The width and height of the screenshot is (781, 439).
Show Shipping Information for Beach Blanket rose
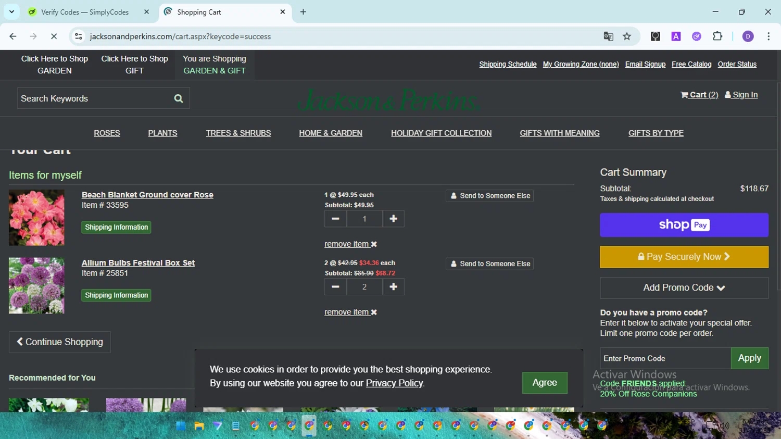pyautogui.click(x=116, y=228)
